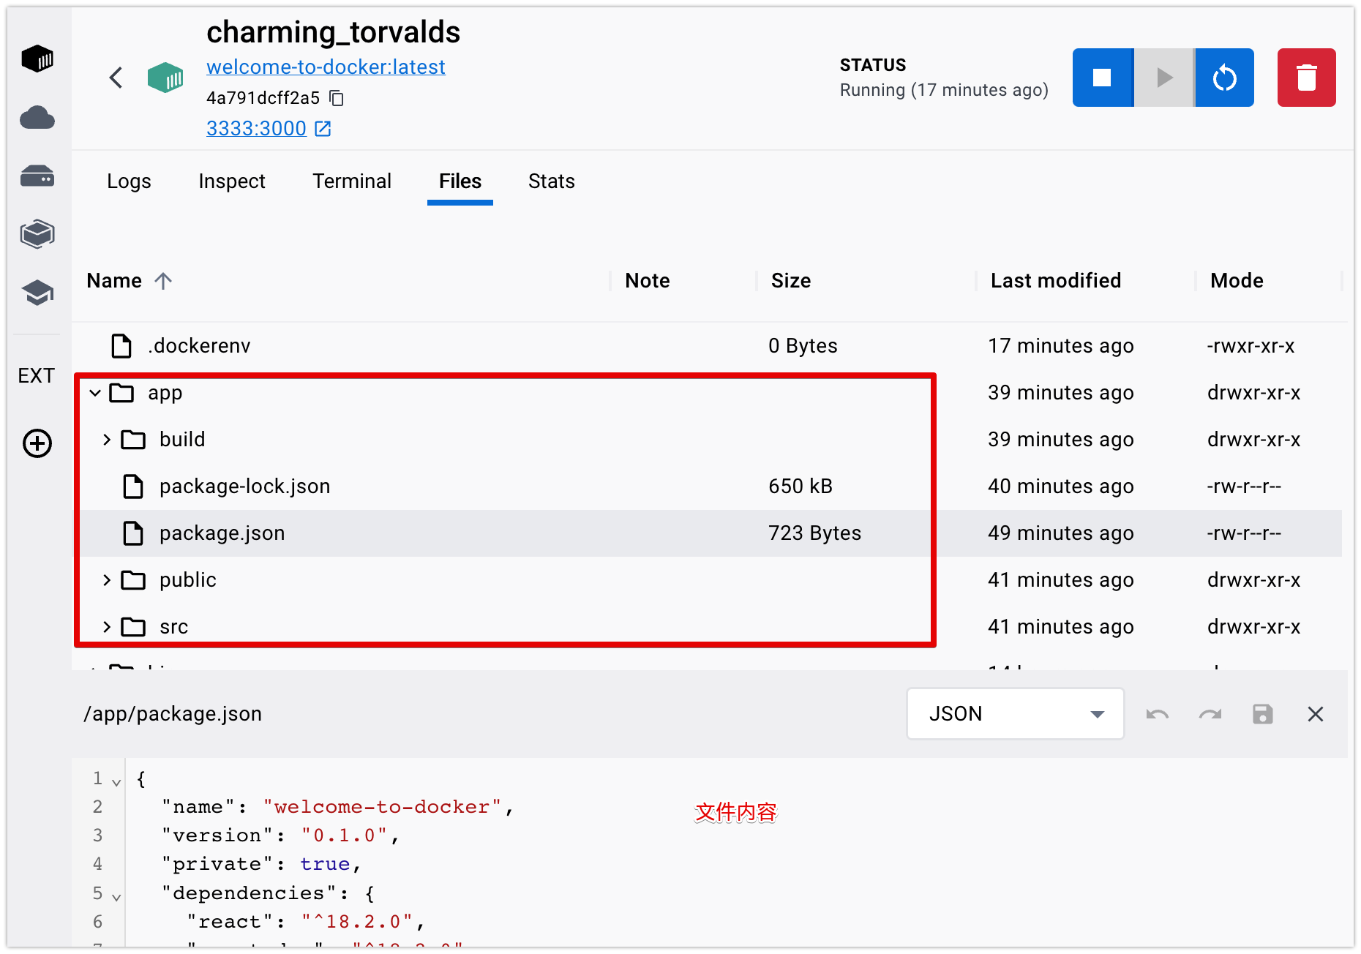Open the Images cloud icon in sidebar
This screenshot has width=1361, height=954.
pyautogui.click(x=37, y=117)
